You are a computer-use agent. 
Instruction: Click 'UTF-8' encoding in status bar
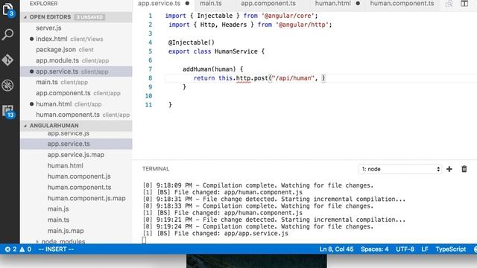coord(405,249)
